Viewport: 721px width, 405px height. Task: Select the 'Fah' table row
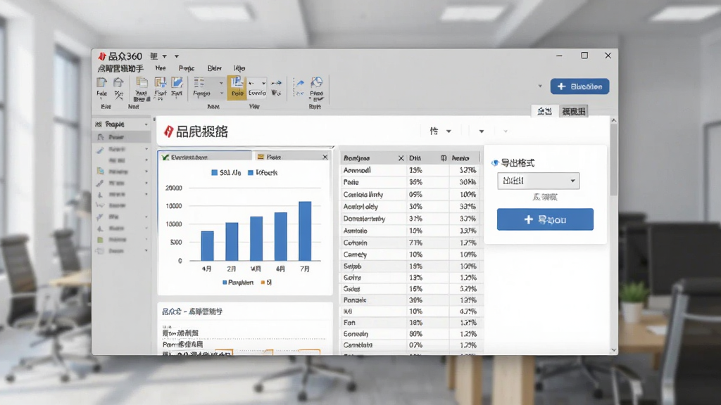[410, 322]
